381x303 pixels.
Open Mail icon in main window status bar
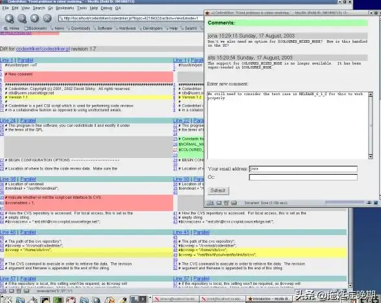tap(12, 291)
